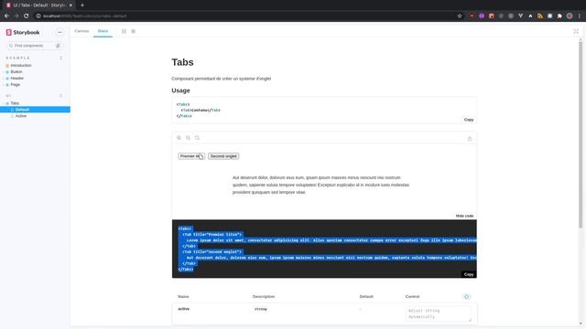This screenshot has height=329, width=586.
Task: Toggle the addons panel icon in toolbar
Action: (x=133, y=31)
